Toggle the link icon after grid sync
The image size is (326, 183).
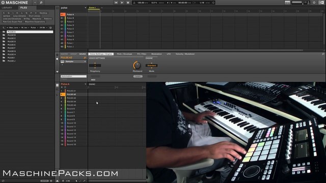click(x=213, y=3)
